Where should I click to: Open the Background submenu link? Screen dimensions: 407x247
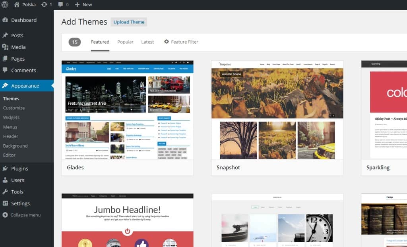[x=16, y=146]
